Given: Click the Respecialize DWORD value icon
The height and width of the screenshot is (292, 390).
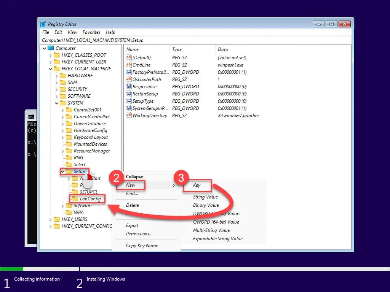Looking at the screenshot, I should tap(128, 87).
